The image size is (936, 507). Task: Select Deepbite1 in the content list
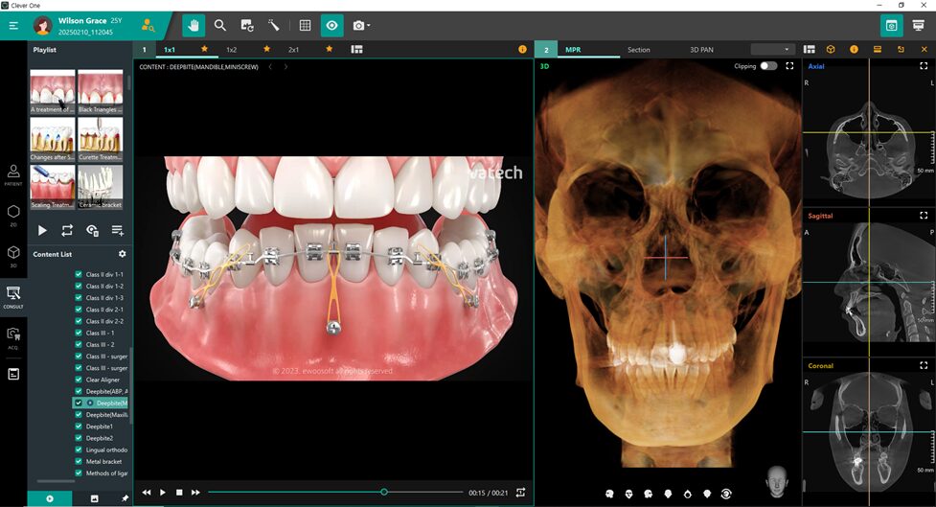[99, 426]
